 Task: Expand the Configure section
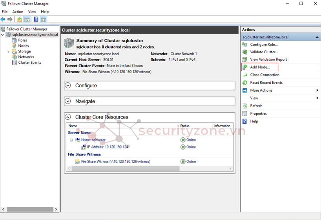(68, 86)
